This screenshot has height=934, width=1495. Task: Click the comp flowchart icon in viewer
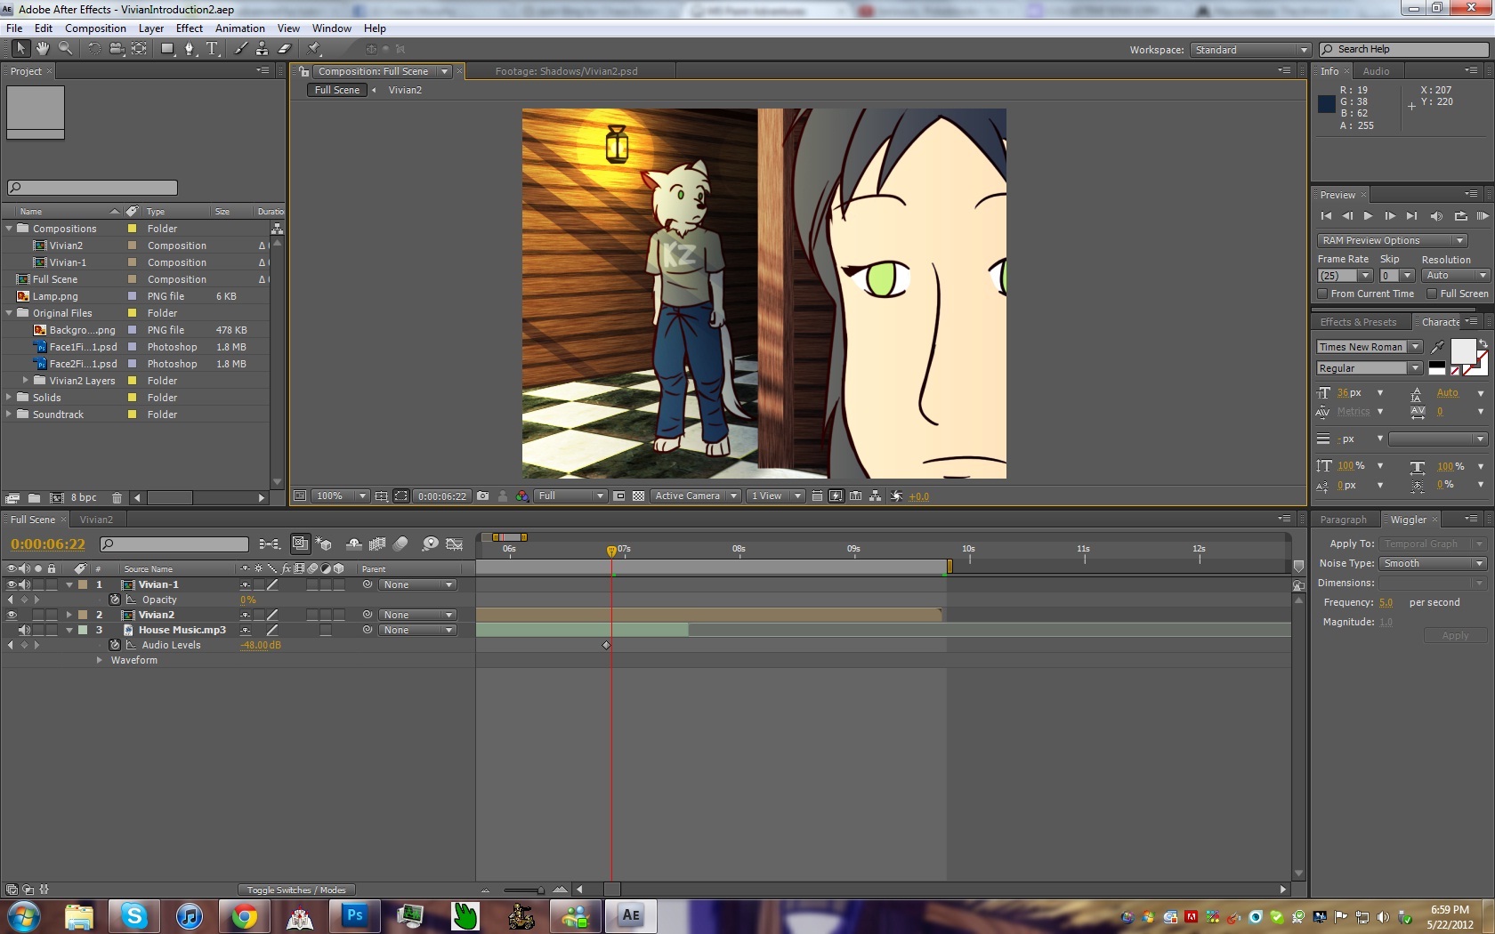coord(876,496)
